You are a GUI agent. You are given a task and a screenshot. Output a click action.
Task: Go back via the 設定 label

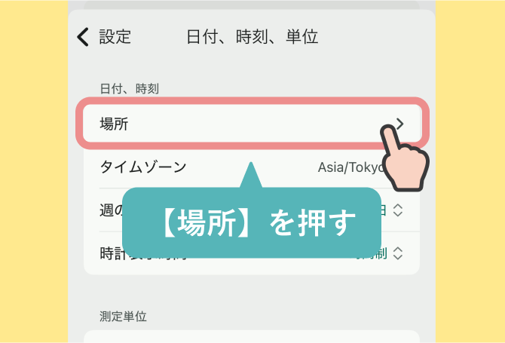[x=115, y=37]
